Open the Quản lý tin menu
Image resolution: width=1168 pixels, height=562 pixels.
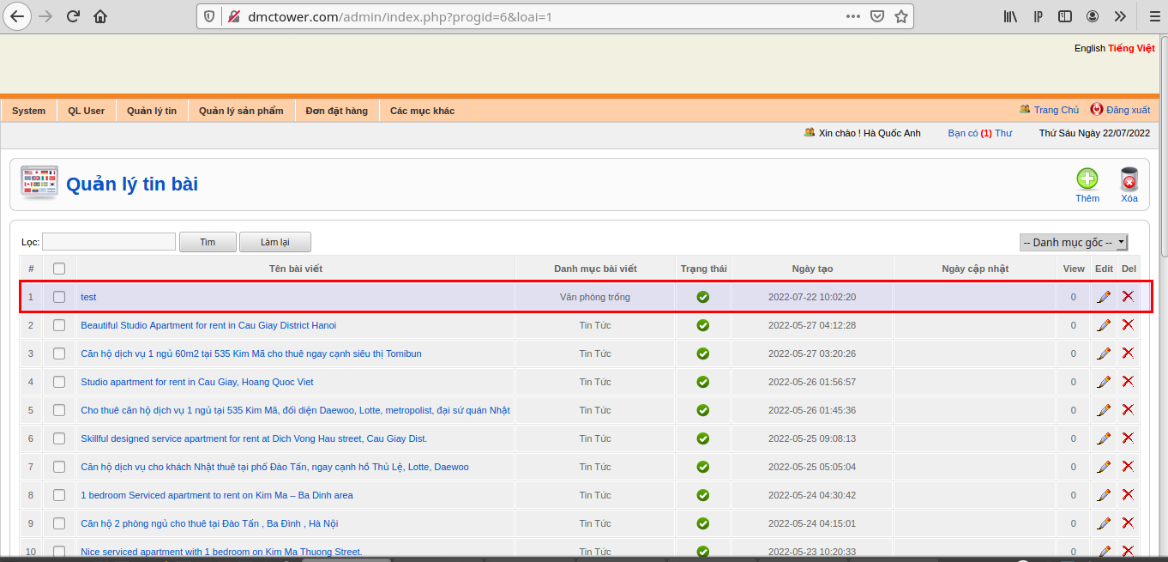(152, 111)
